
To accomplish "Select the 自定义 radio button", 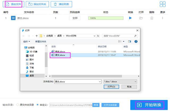I will click(x=37, y=105).
